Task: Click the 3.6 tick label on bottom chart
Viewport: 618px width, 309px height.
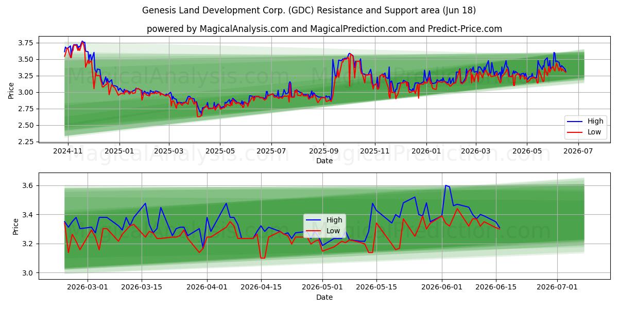Action: click(x=28, y=185)
